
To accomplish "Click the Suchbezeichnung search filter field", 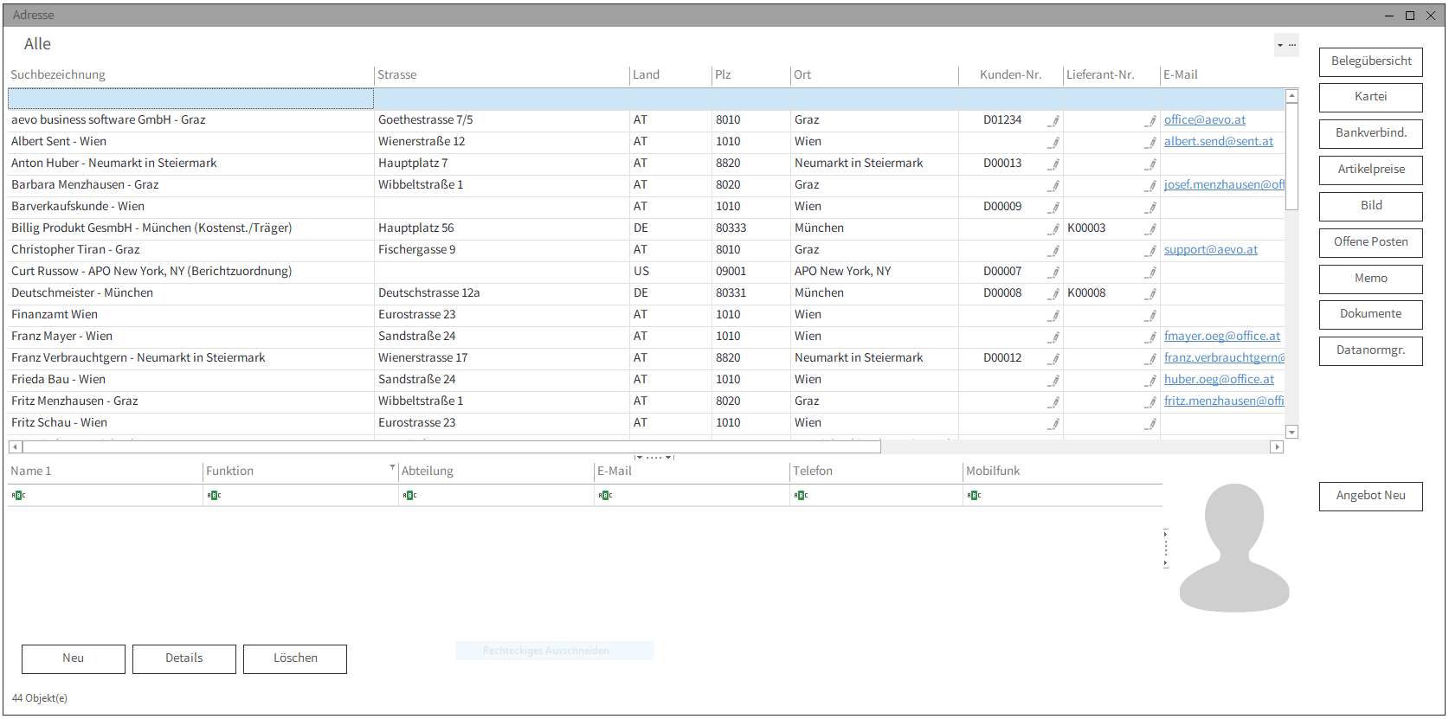I will 190,99.
